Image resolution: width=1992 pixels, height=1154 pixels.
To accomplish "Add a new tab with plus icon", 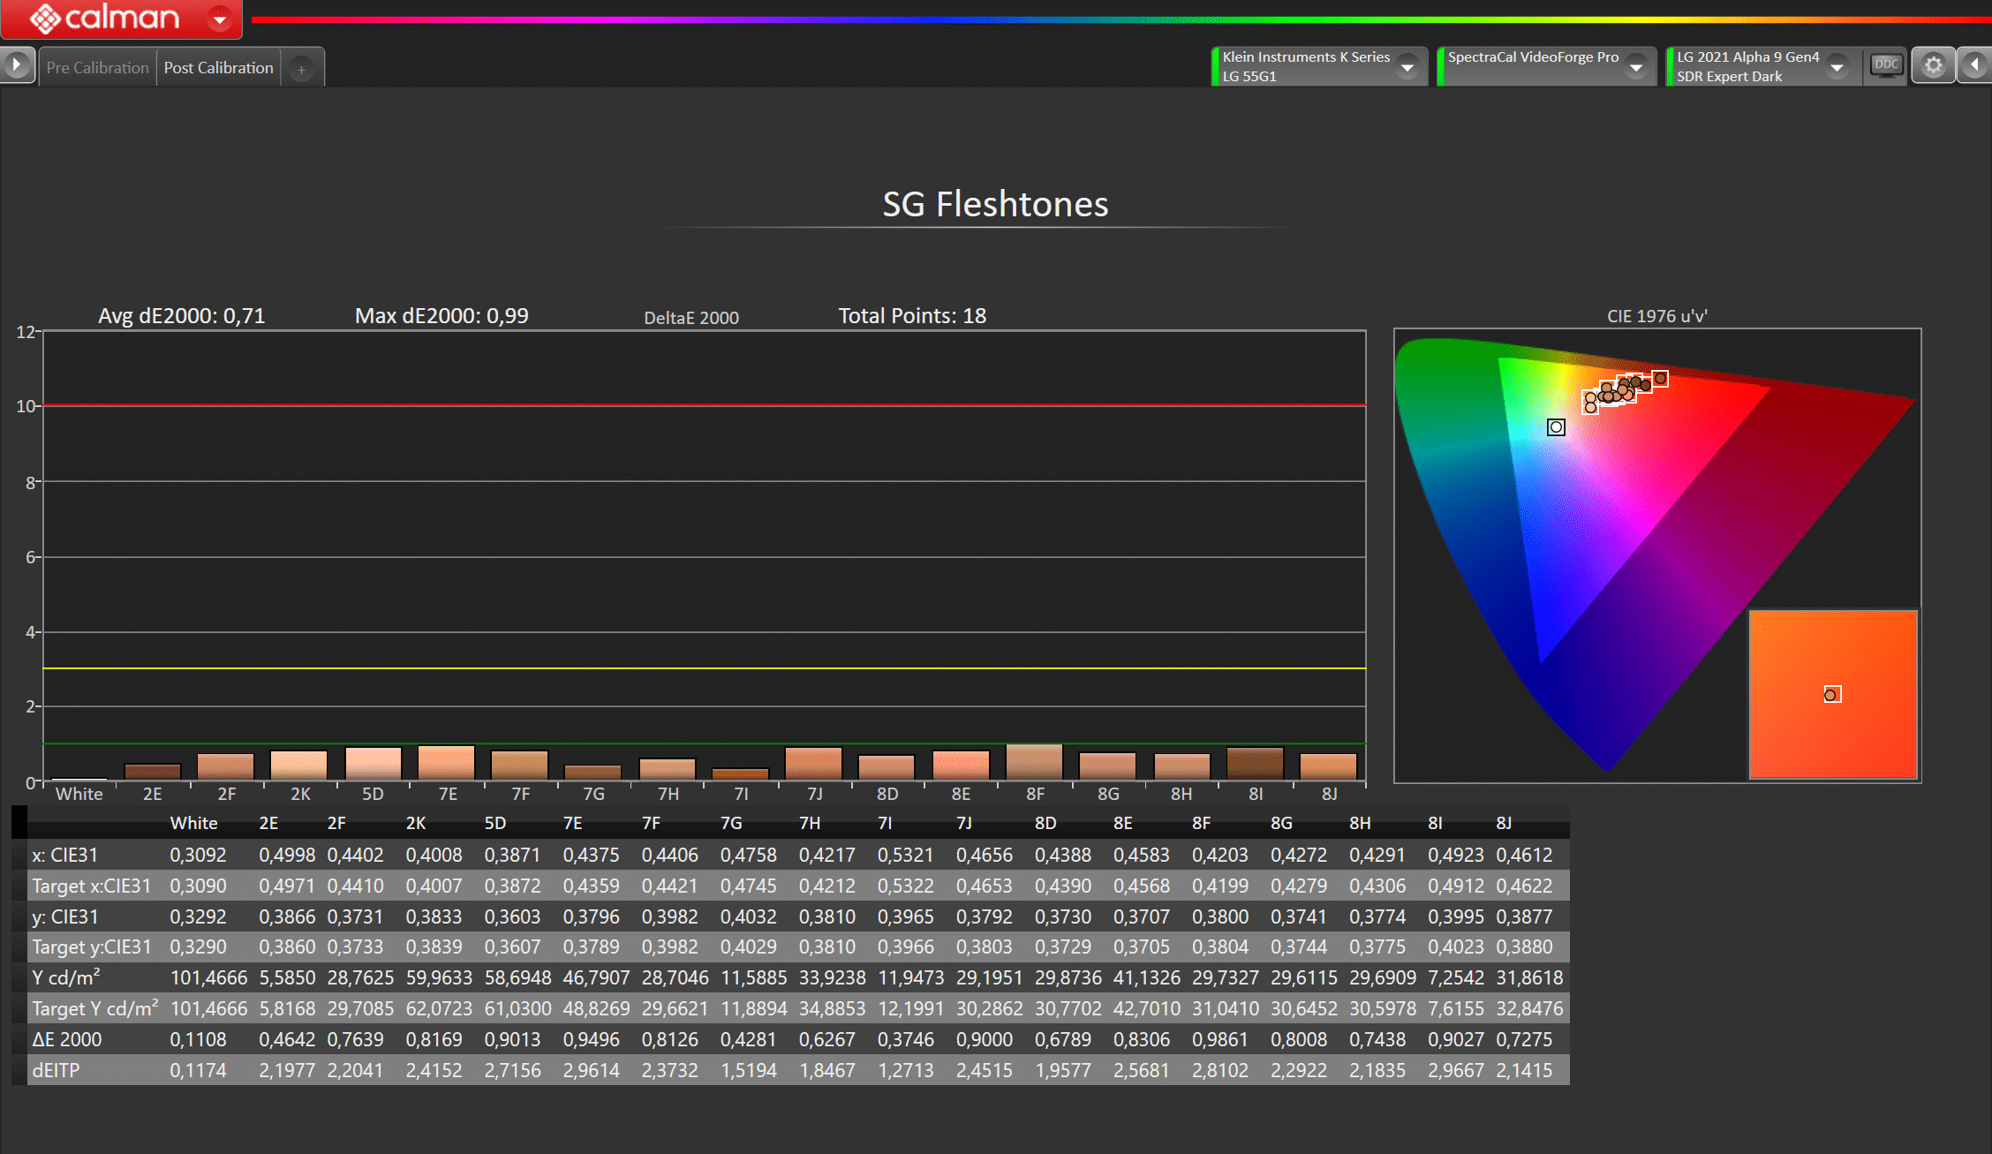I will (x=301, y=69).
